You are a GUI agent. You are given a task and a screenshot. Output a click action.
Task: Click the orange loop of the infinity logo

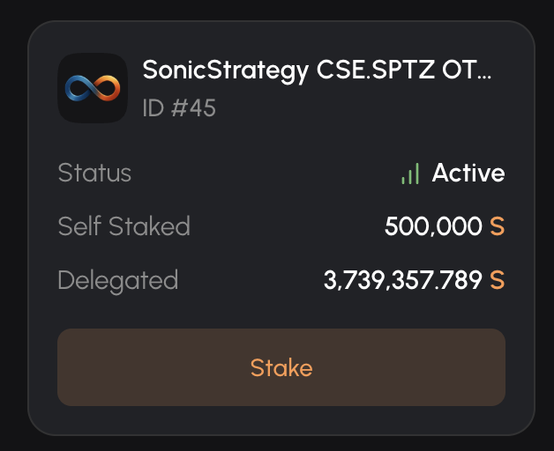106,88
